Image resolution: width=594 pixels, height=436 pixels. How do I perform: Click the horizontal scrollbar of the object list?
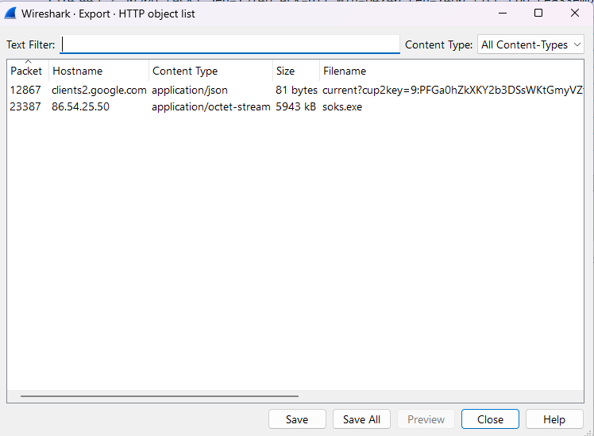[x=160, y=396]
